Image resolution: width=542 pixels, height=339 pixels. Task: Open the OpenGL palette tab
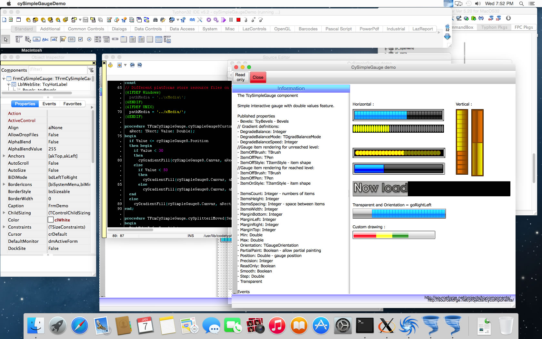[282, 29]
